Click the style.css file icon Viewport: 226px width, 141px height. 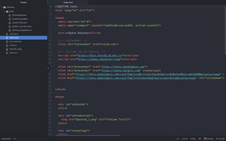tap(7, 53)
